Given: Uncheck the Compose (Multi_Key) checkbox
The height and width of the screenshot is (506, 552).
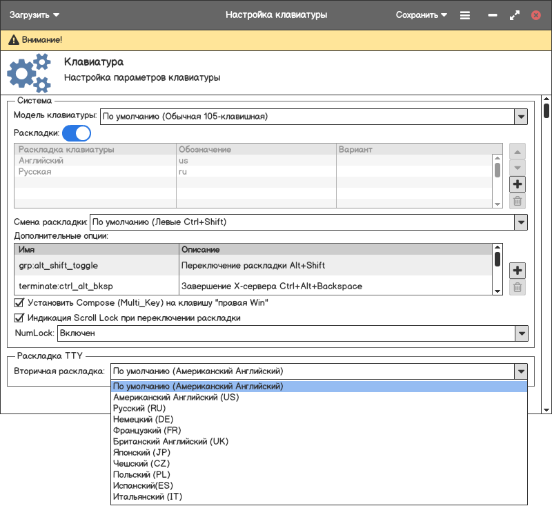Looking at the screenshot, I should (19, 302).
